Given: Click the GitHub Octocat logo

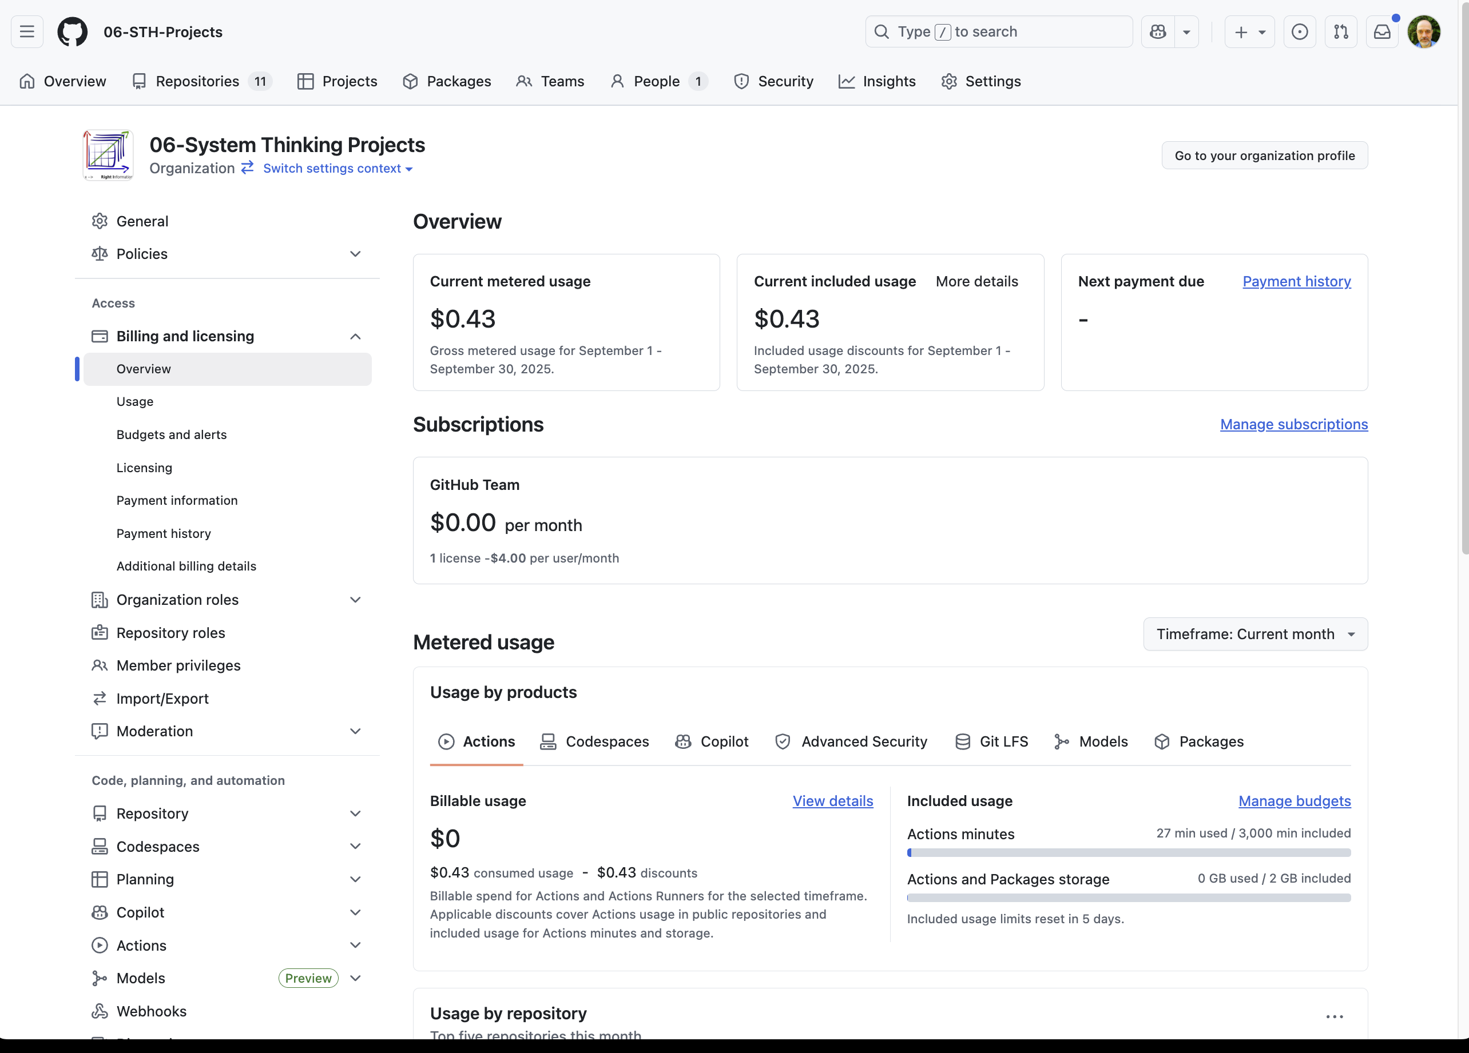Looking at the screenshot, I should coord(72,31).
